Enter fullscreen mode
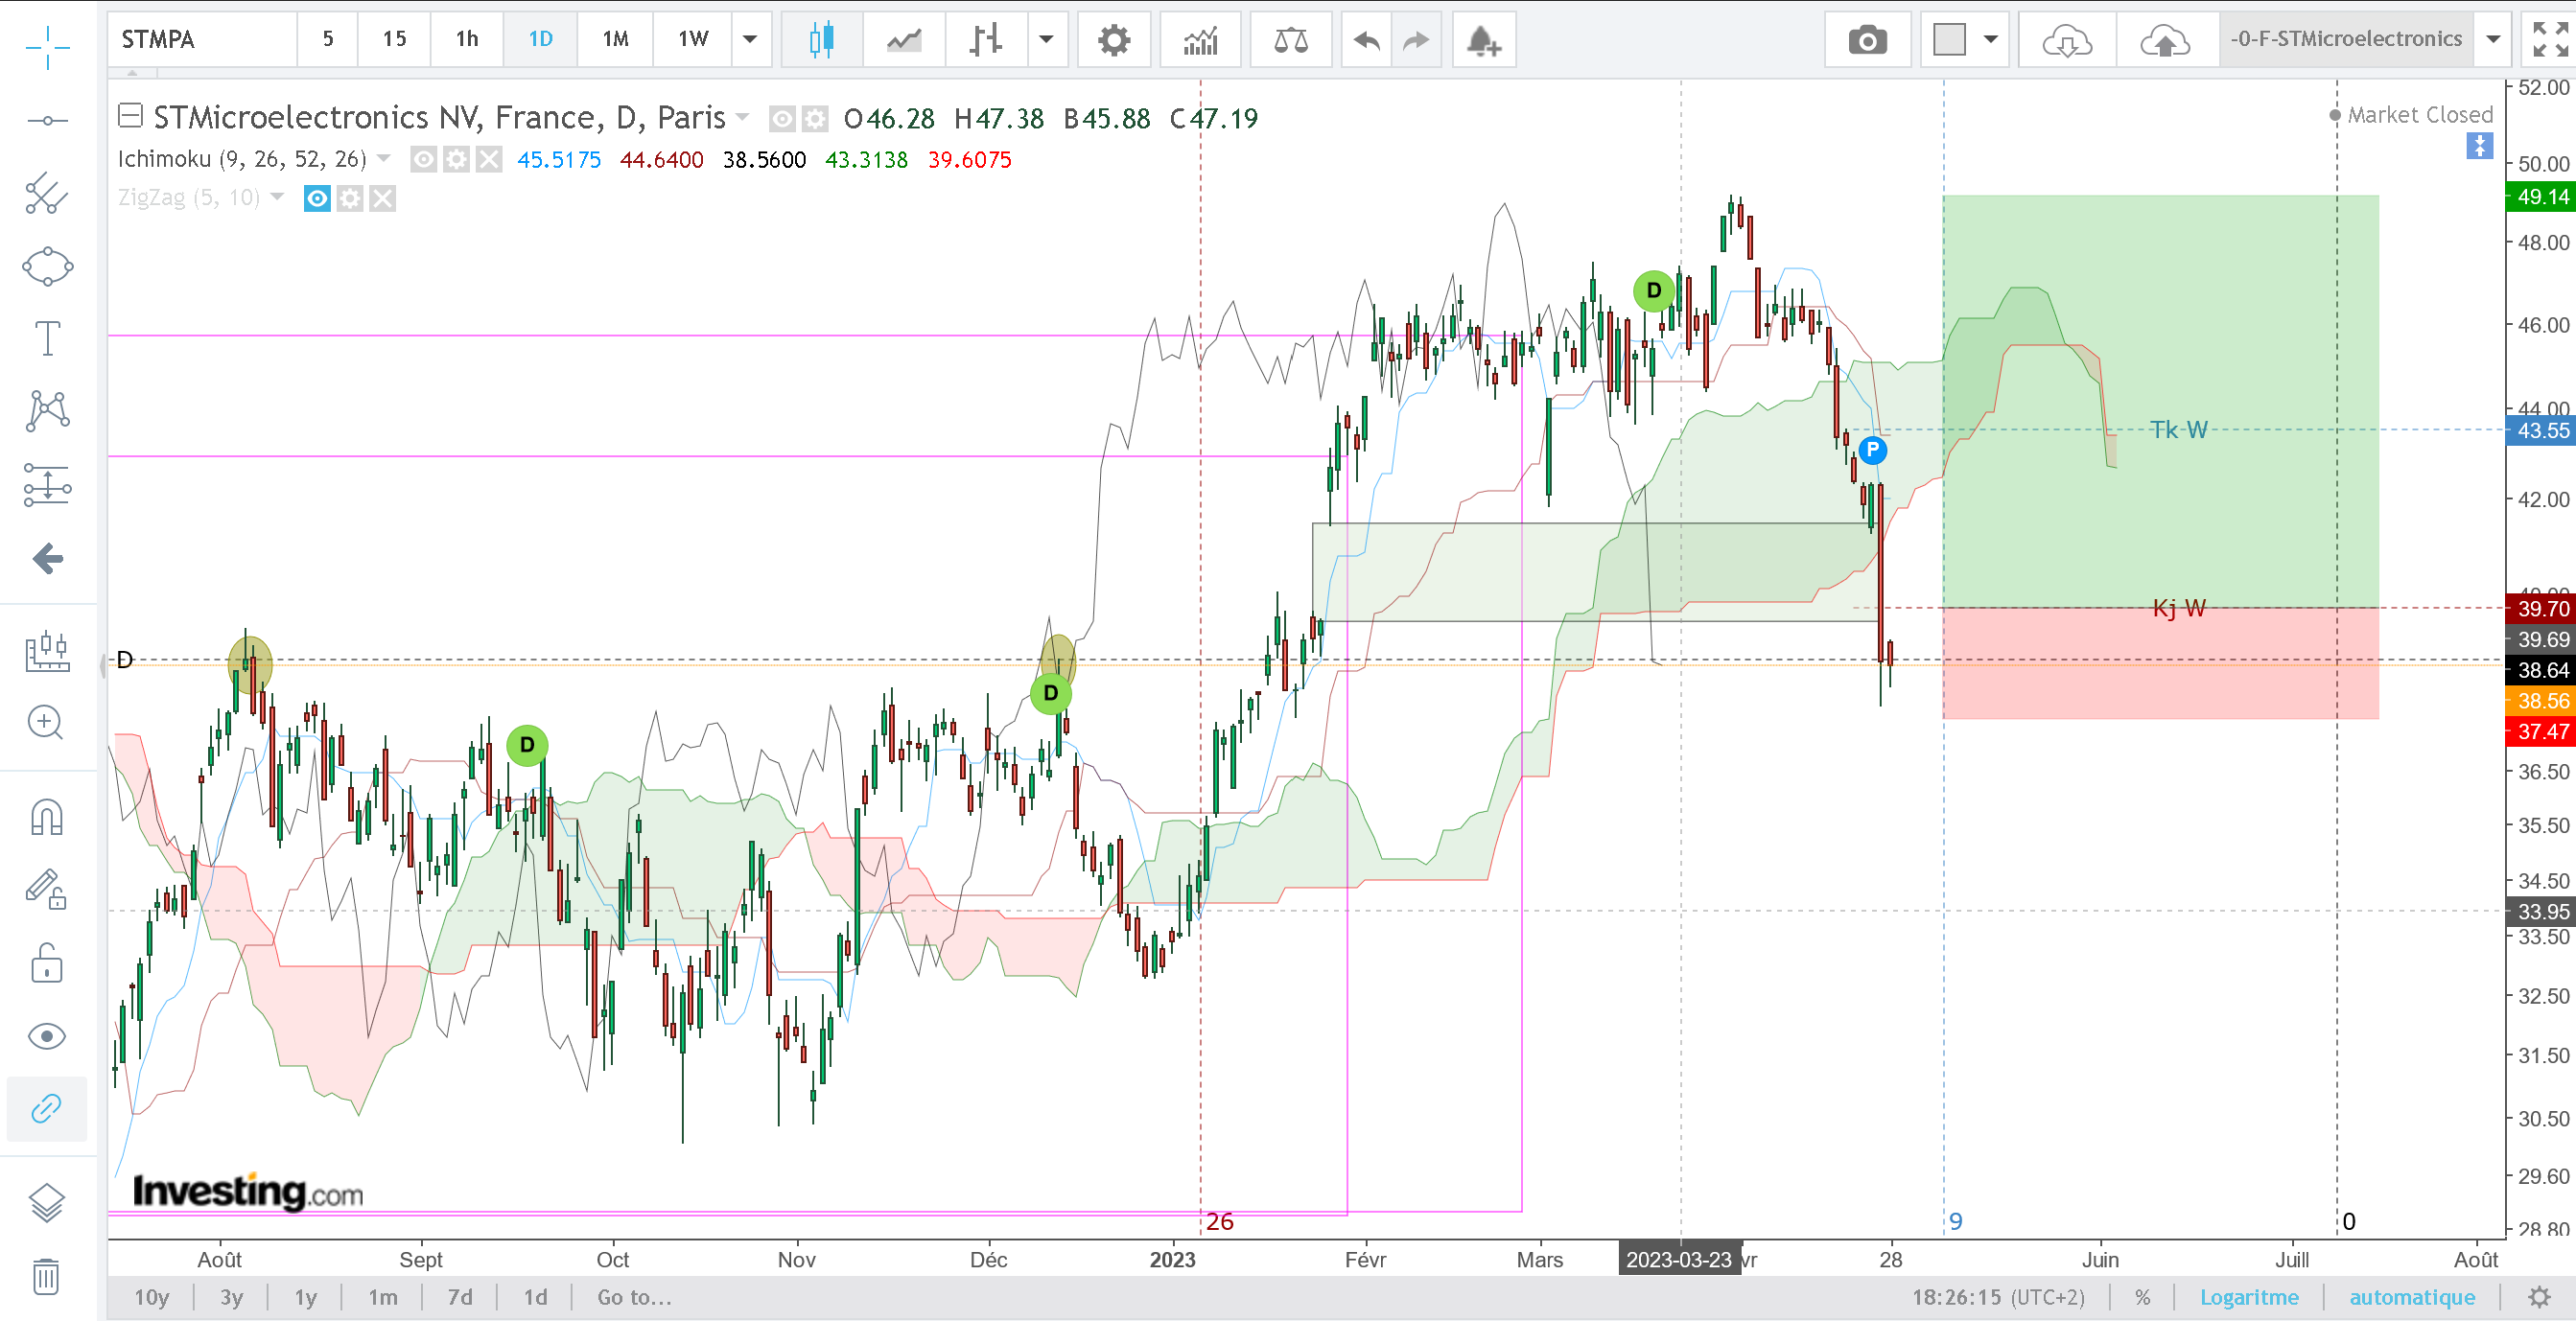2576x1321 pixels. point(2549,40)
